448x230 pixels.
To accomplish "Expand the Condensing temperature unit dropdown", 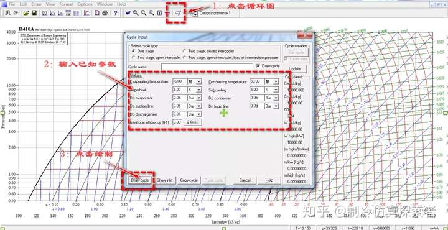I will point(276,81).
